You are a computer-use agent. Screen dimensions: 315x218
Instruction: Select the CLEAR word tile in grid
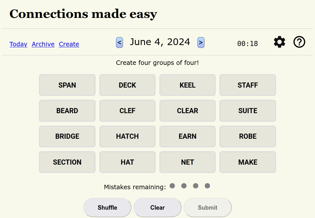pyautogui.click(x=188, y=111)
